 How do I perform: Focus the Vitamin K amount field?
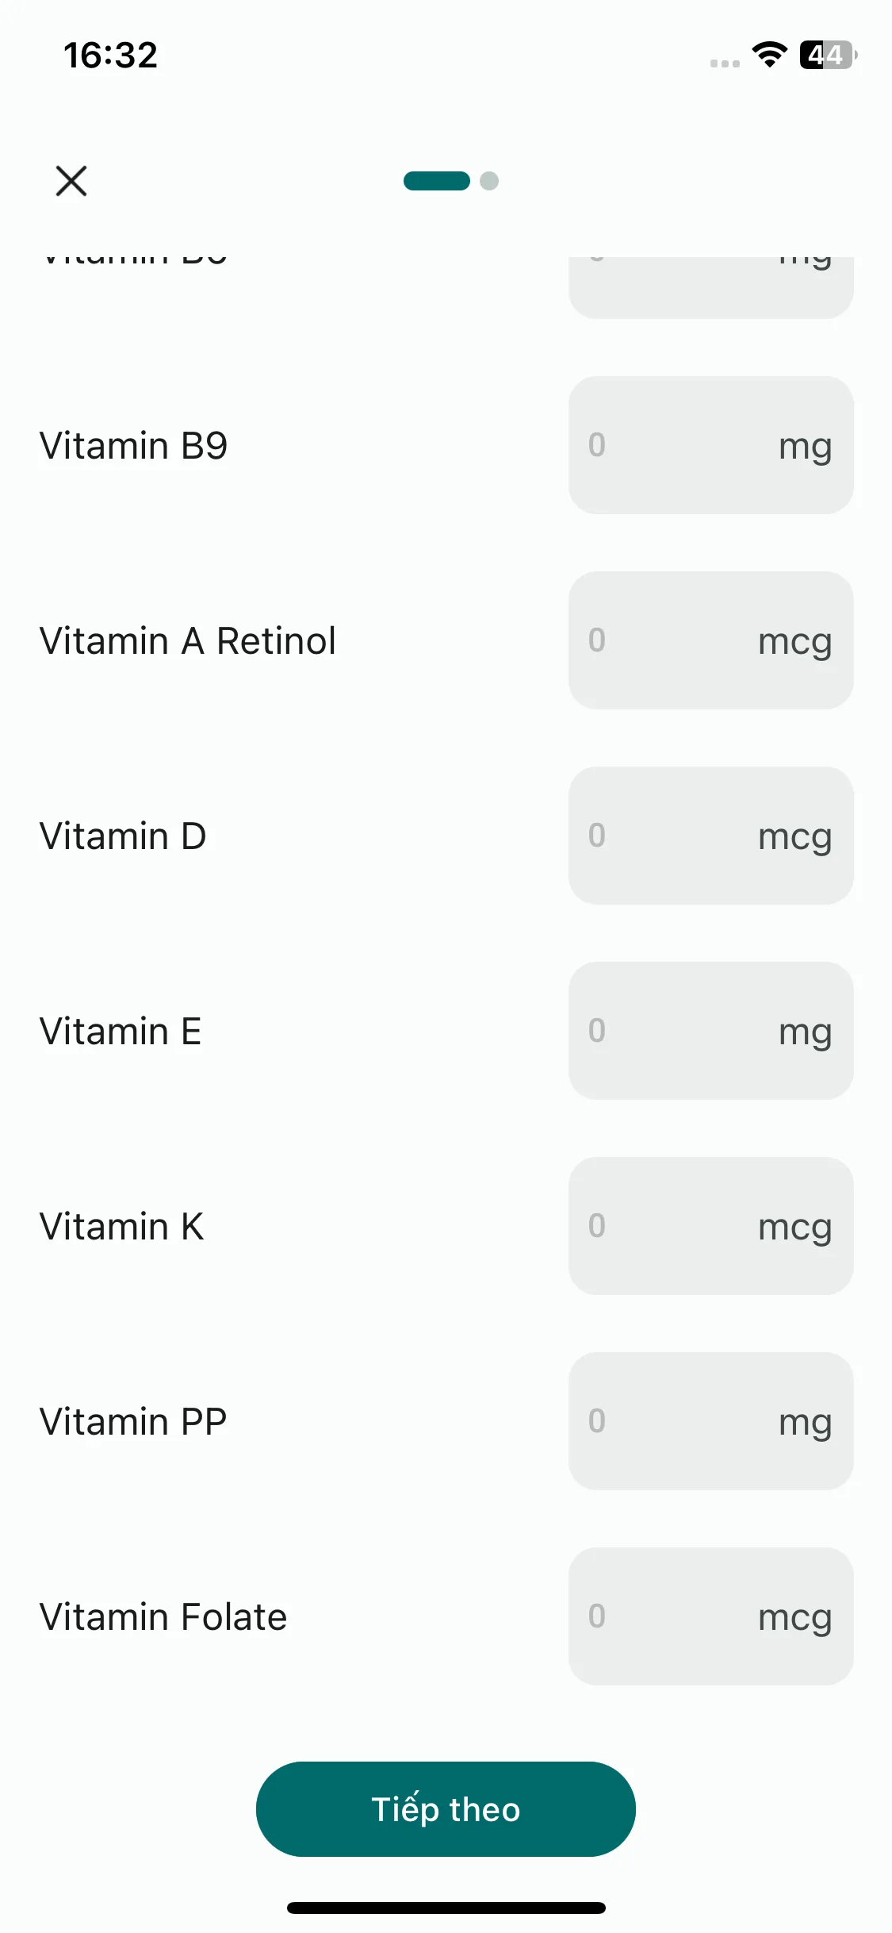coord(711,1226)
